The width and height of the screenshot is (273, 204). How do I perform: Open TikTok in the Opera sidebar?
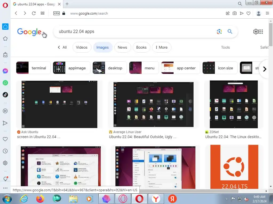pos(5,95)
